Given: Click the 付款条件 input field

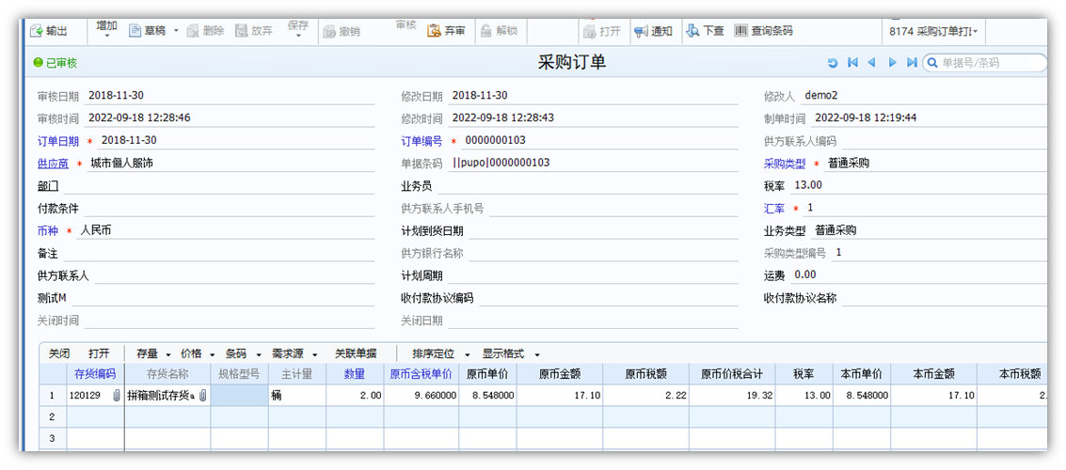Looking at the screenshot, I should click(230, 209).
